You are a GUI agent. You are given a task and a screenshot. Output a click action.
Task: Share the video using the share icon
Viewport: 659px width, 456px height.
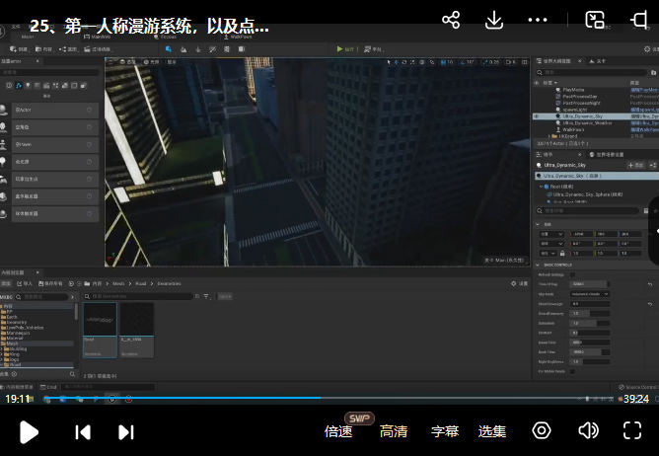(451, 20)
